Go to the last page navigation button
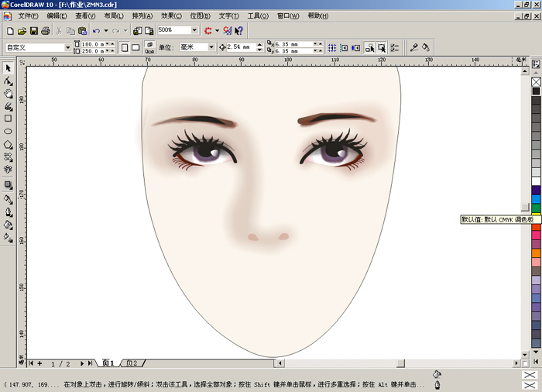Screen dimensions: 542x392 click(91, 363)
